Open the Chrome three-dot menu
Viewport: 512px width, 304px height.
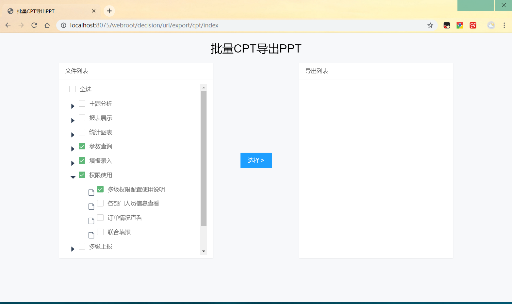point(504,25)
